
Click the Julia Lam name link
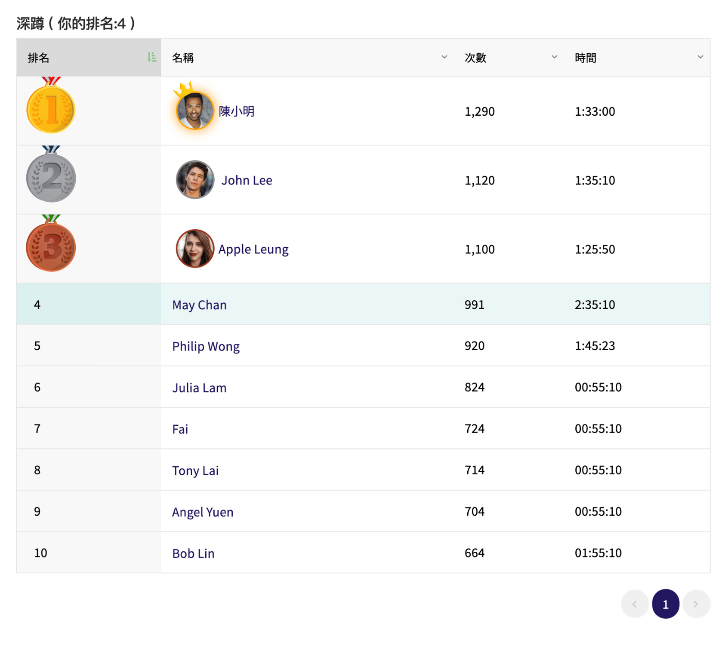coord(199,387)
